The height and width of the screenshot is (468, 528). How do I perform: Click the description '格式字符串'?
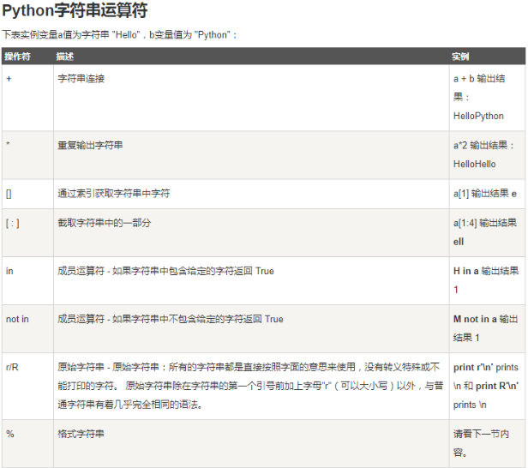(81, 434)
